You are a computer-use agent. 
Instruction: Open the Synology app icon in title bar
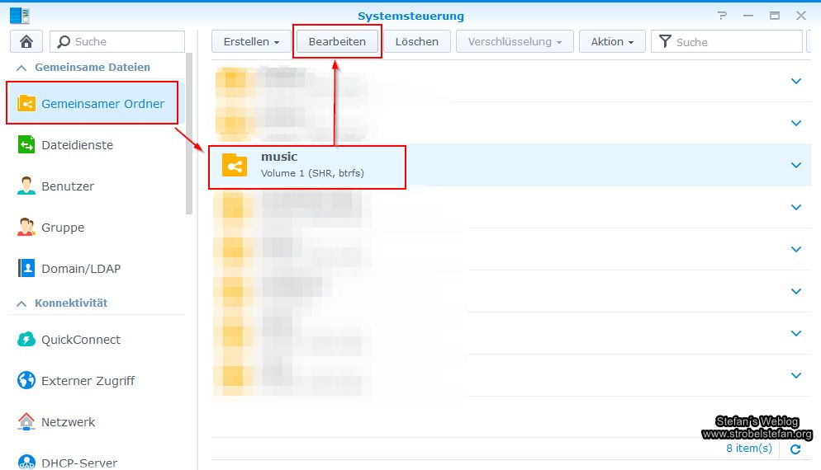tap(19, 16)
